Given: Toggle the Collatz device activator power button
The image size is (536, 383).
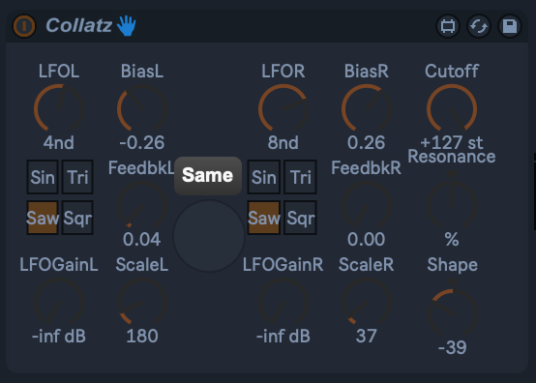Looking at the screenshot, I should 24,26.
